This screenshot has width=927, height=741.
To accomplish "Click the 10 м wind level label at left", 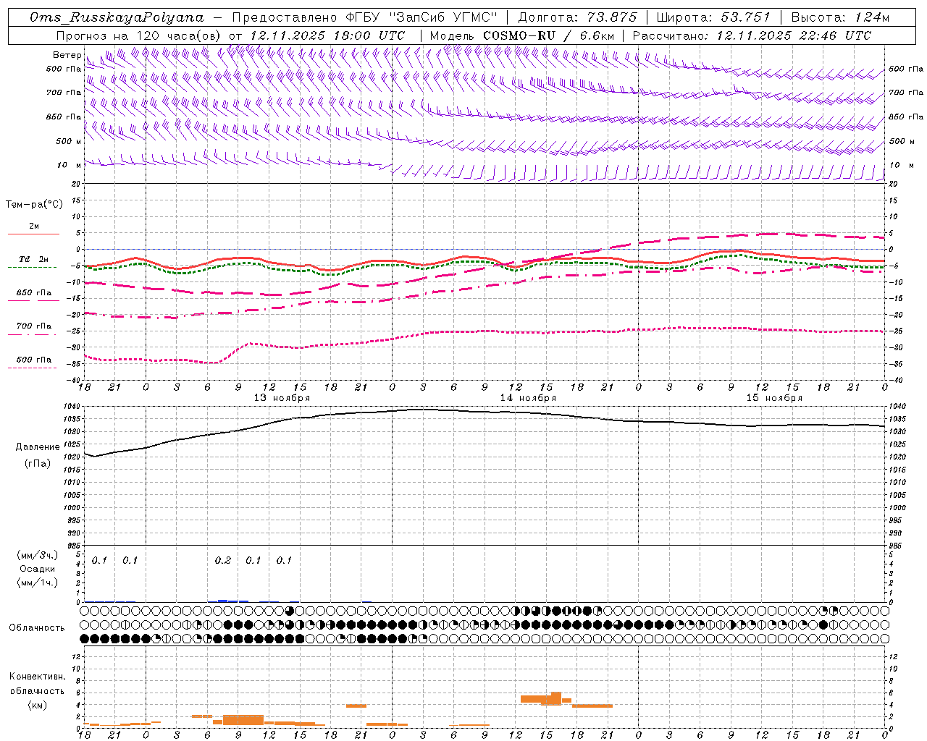I will (x=70, y=166).
